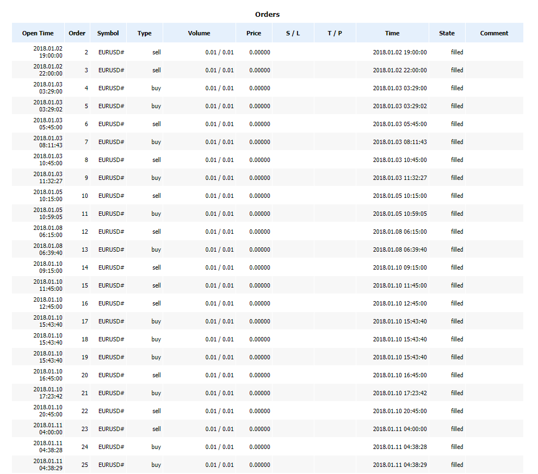Select time 2018.01.03 03:29:00 in Time column
Image resolution: width=538 pixels, height=474 pixels.
pos(400,88)
